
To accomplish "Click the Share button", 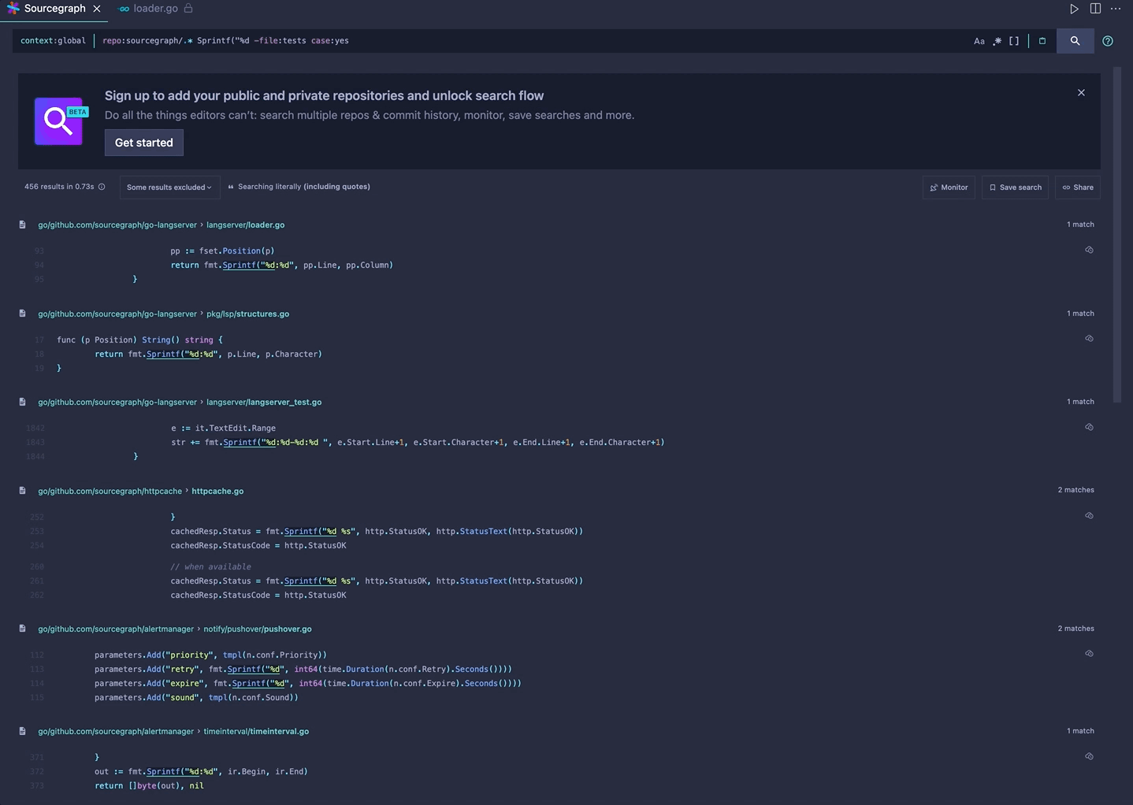I will click(x=1078, y=187).
